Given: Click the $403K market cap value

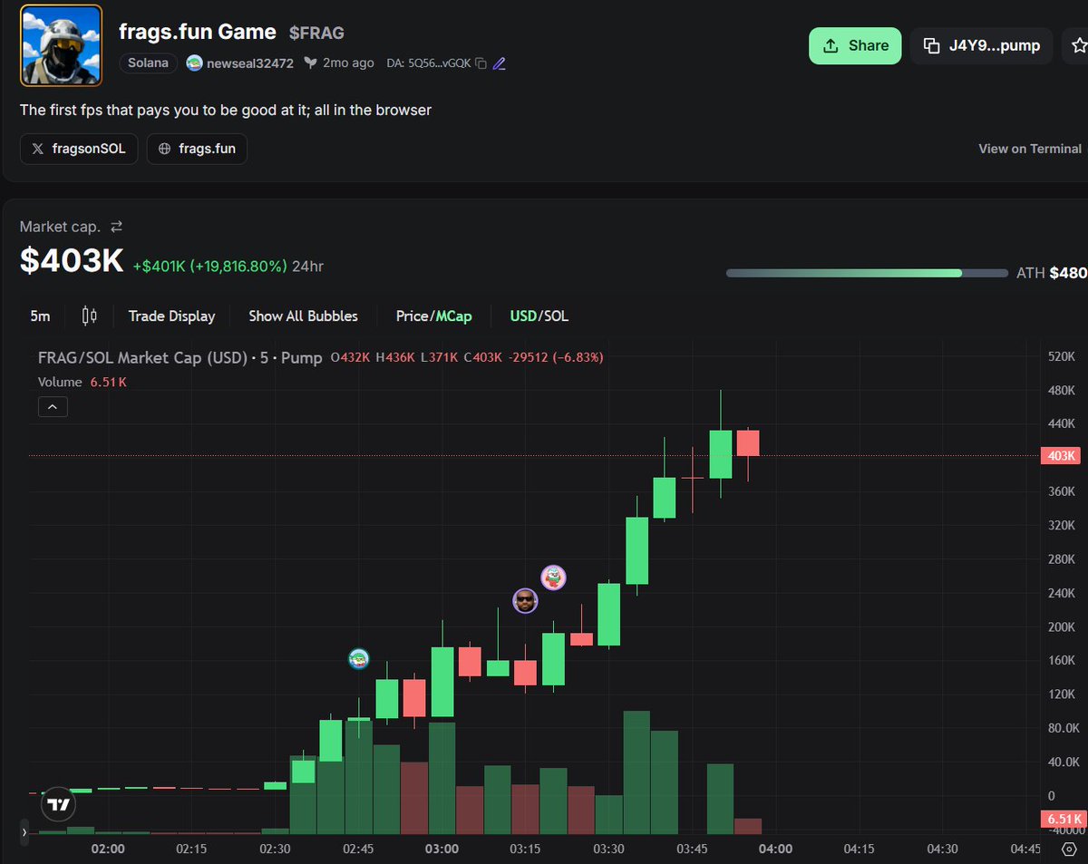Looking at the screenshot, I should pyautogui.click(x=72, y=260).
